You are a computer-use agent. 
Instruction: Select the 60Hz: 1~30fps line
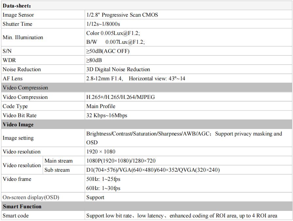[103, 188]
